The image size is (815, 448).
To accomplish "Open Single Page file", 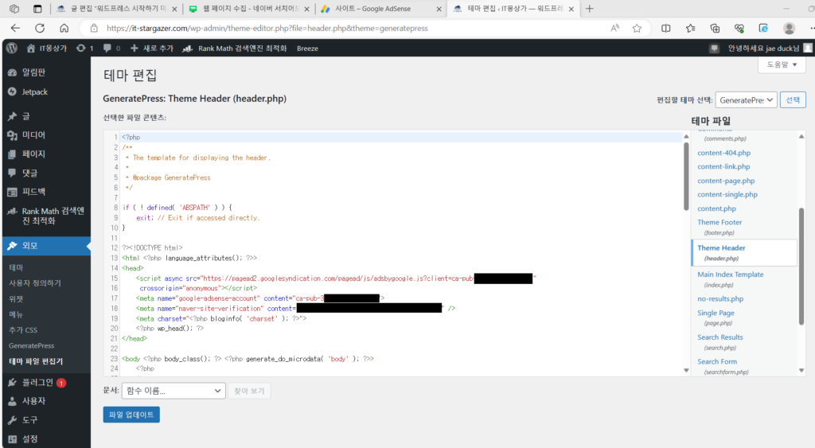I will [x=716, y=317].
